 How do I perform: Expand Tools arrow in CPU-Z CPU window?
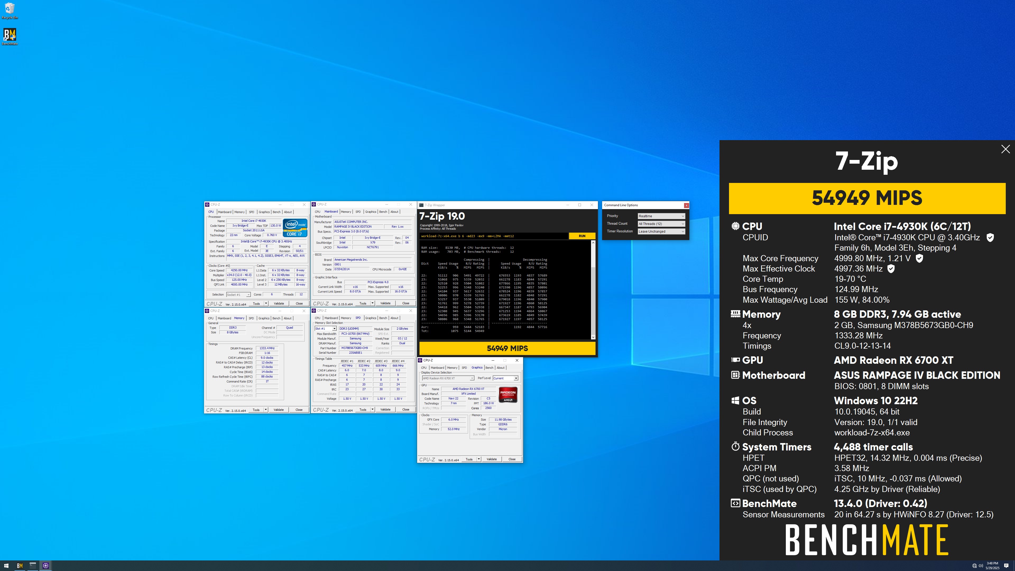pyautogui.click(x=266, y=303)
